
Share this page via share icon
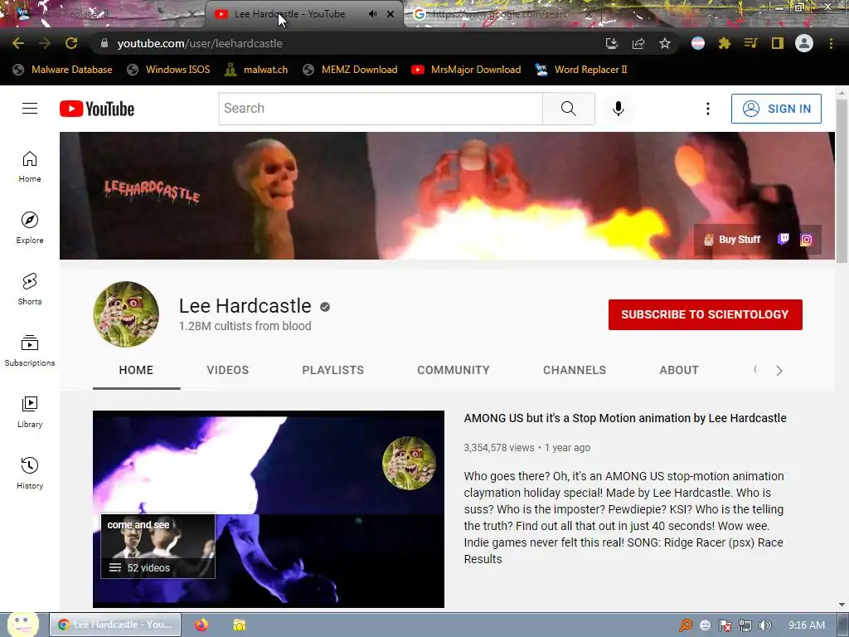pyautogui.click(x=638, y=43)
